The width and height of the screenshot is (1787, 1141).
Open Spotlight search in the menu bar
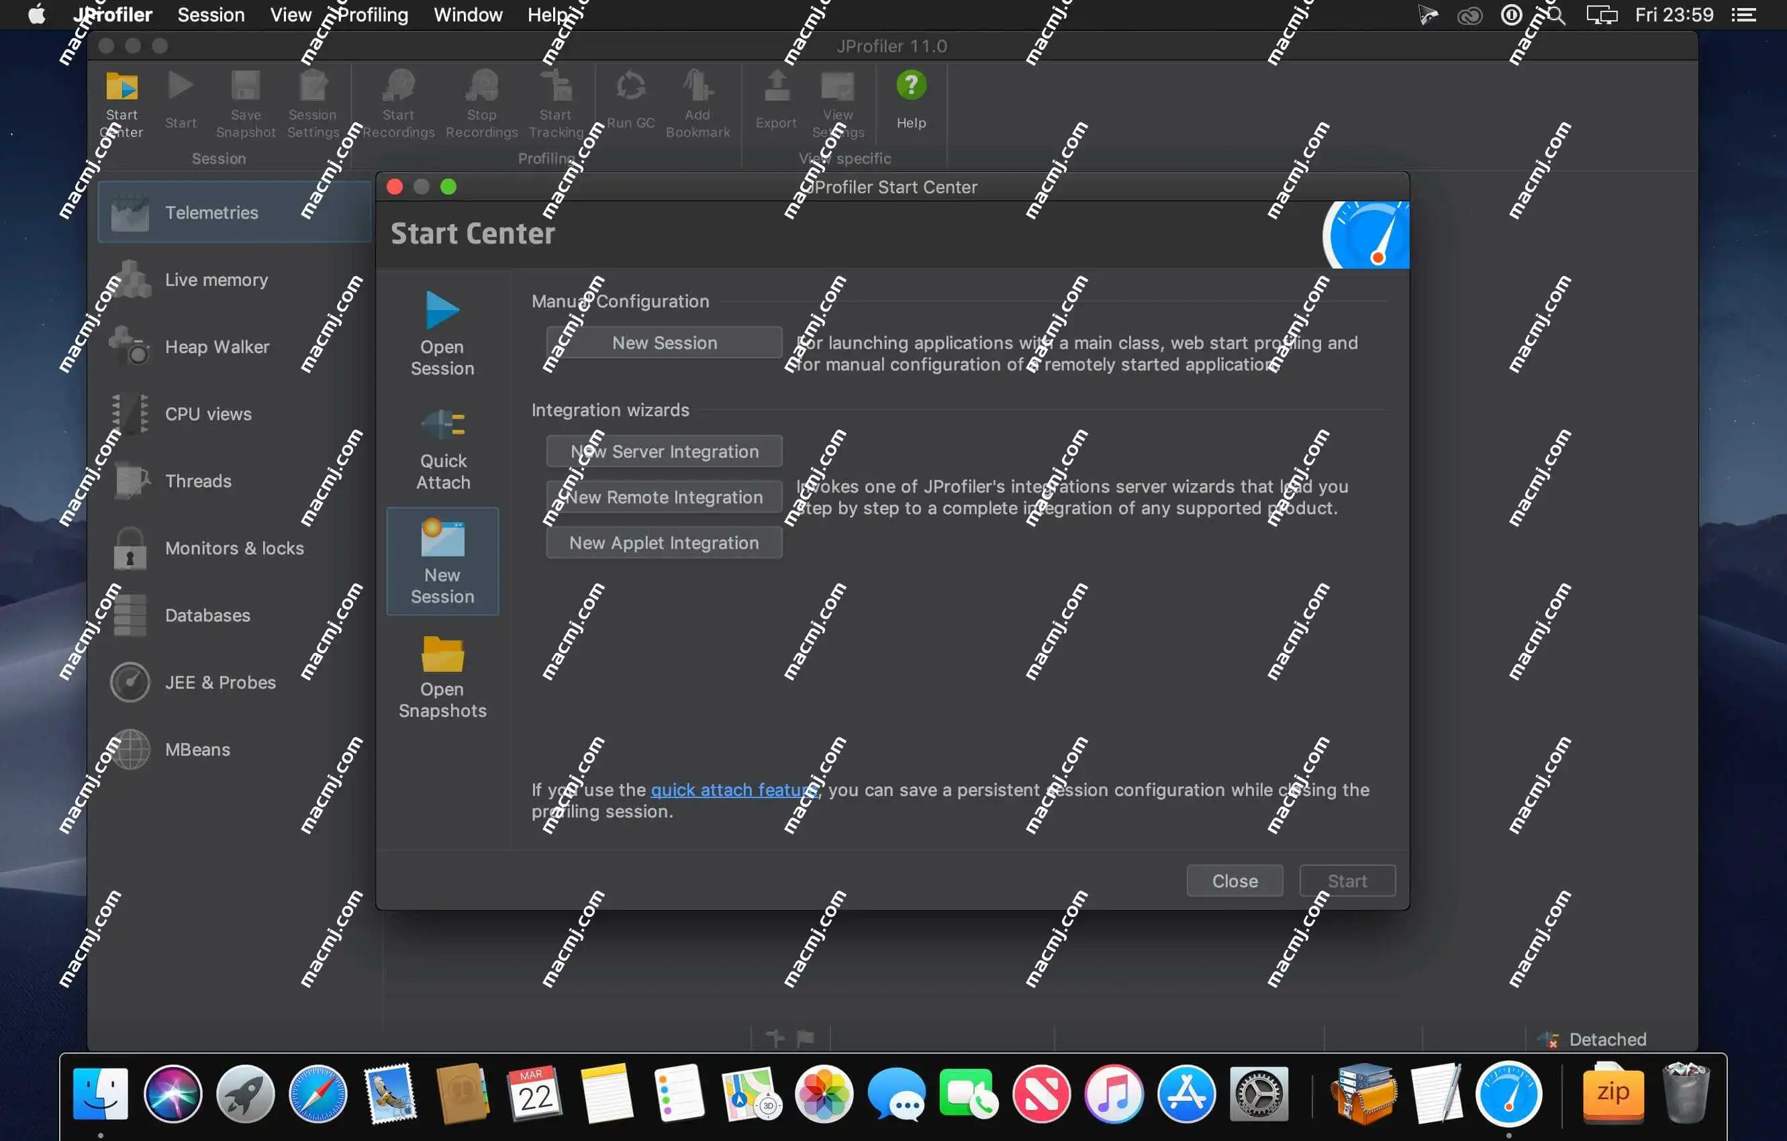point(1555,15)
